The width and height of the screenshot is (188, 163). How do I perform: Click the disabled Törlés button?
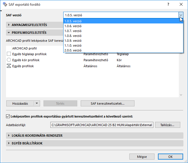60,103
